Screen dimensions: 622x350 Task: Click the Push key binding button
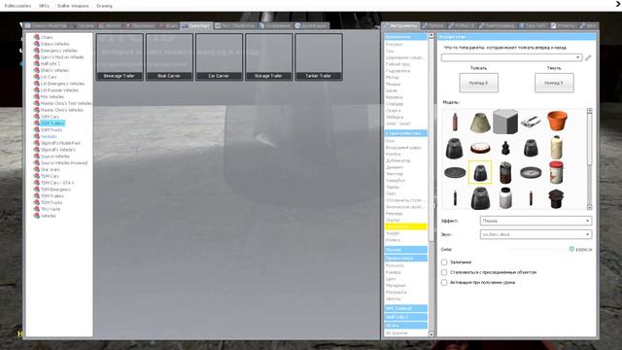478,83
